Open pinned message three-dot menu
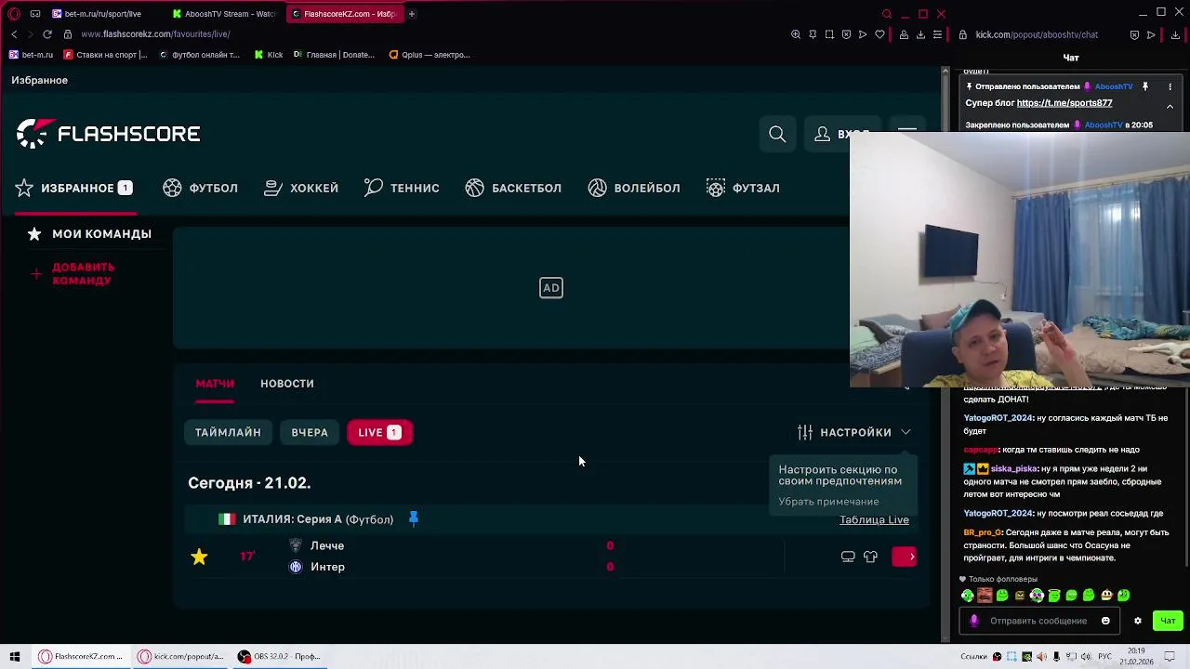 click(1170, 86)
